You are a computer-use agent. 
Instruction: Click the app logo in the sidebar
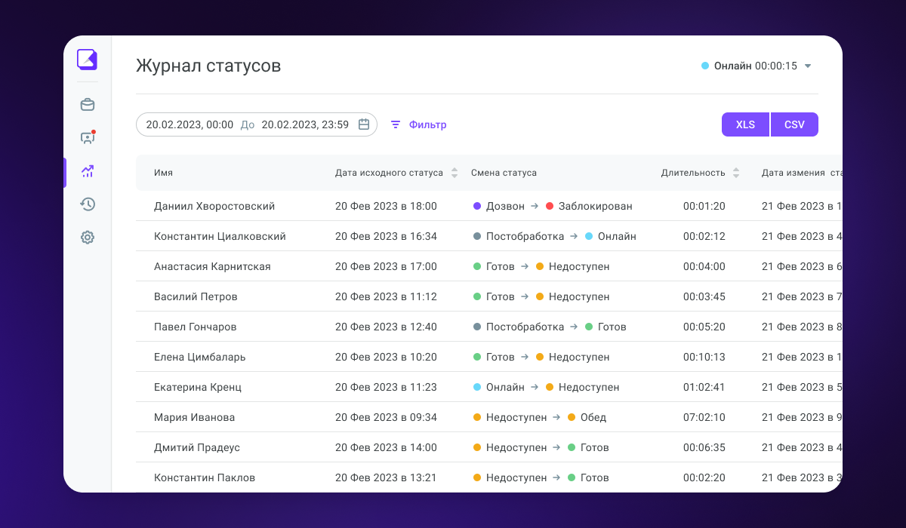88,60
